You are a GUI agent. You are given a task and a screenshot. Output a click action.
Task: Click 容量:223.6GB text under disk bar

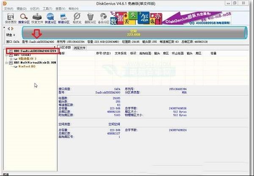(x=103, y=42)
